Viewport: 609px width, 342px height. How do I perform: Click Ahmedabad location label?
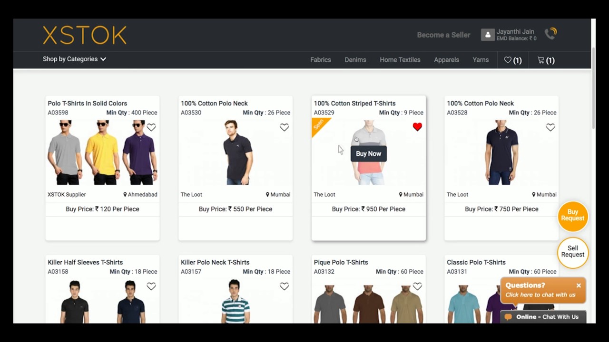[x=140, y=194]
